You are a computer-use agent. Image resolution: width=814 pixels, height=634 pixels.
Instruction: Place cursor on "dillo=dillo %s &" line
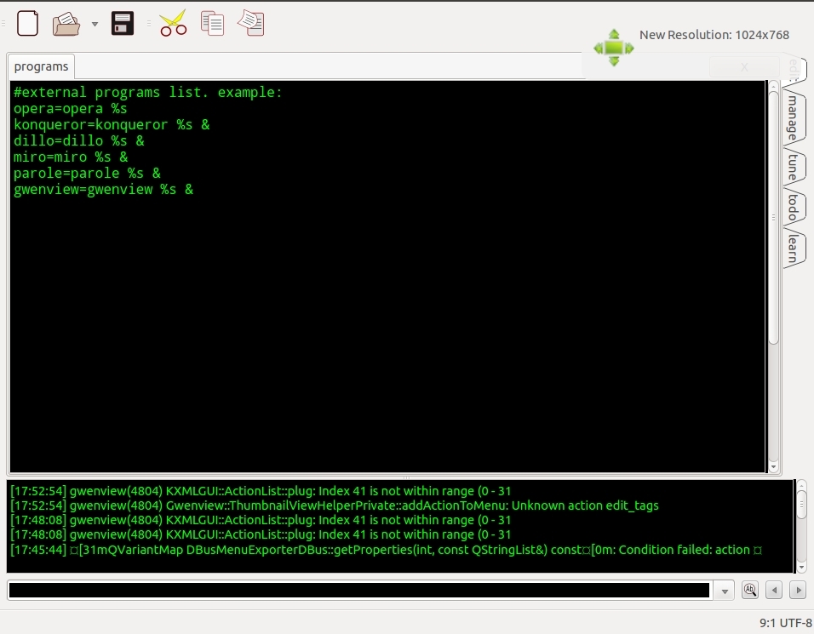click(79, 141)
